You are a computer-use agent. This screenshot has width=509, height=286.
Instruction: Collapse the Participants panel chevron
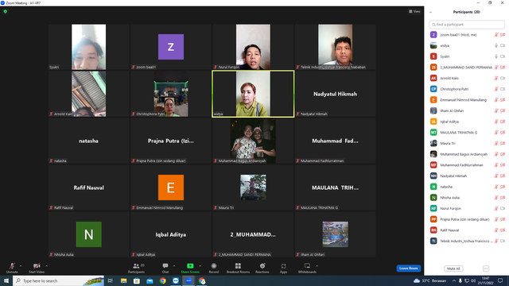[430, 13]
